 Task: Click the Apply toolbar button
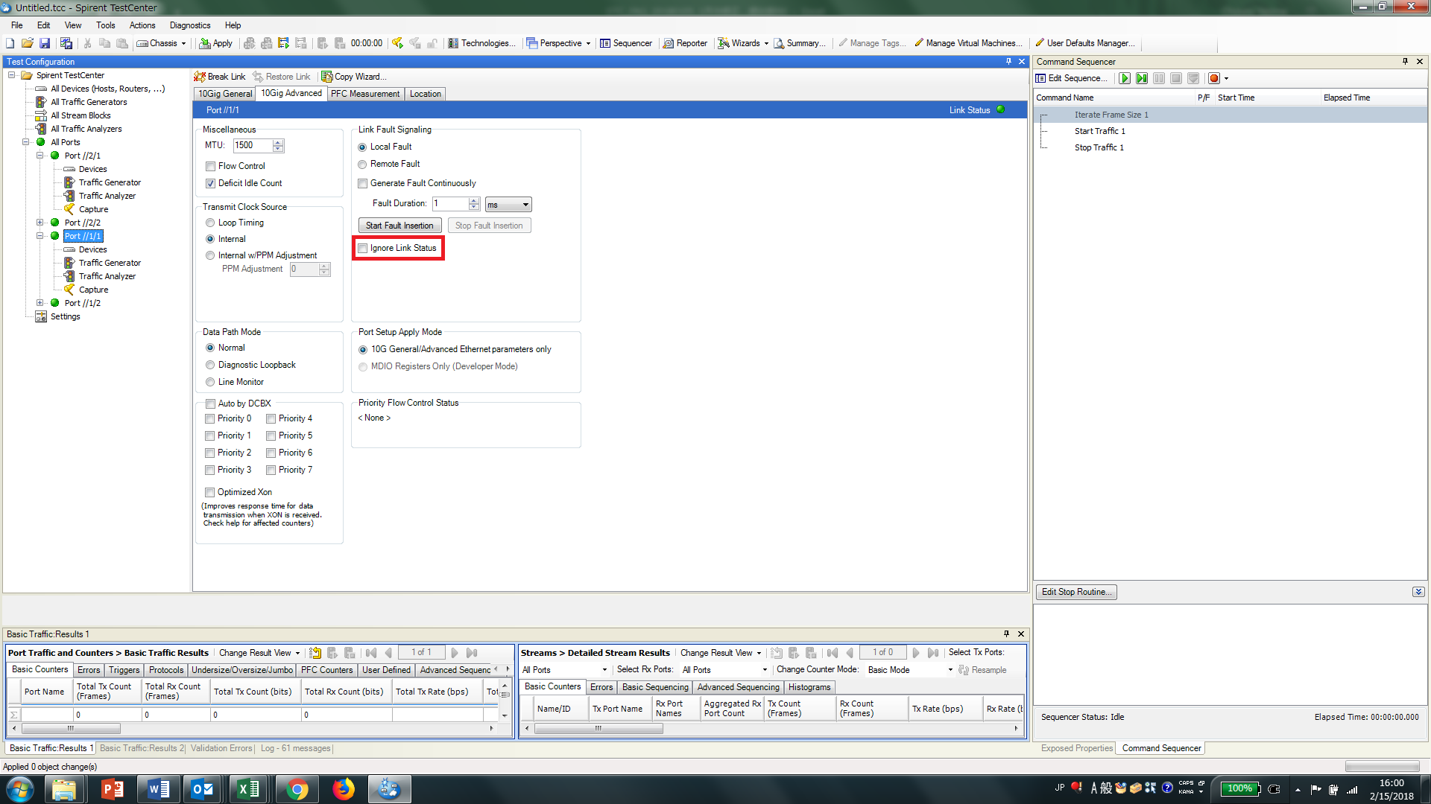pyautogui.click(x=216, y=43)
